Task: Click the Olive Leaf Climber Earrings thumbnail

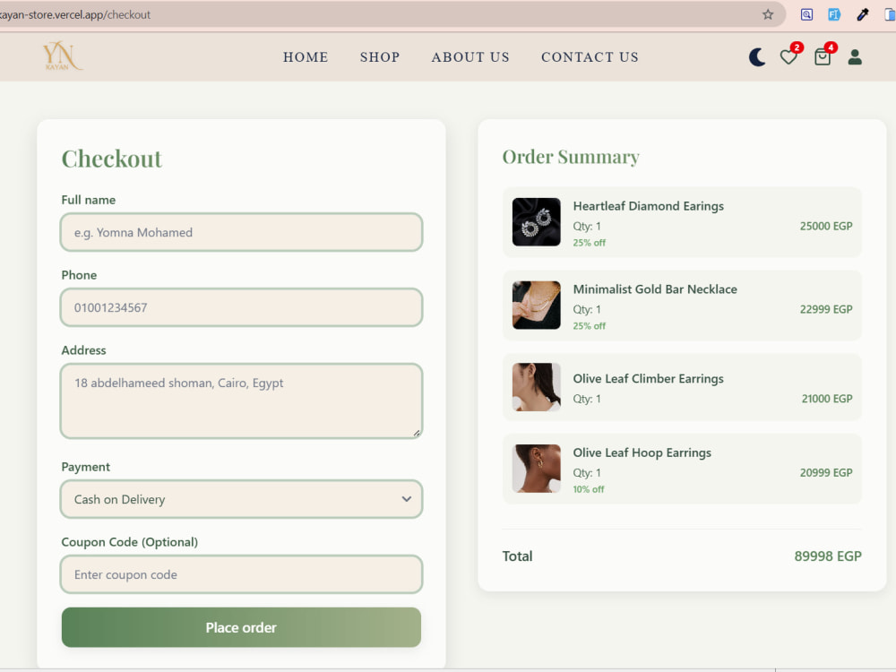Action: pos(536,387)
